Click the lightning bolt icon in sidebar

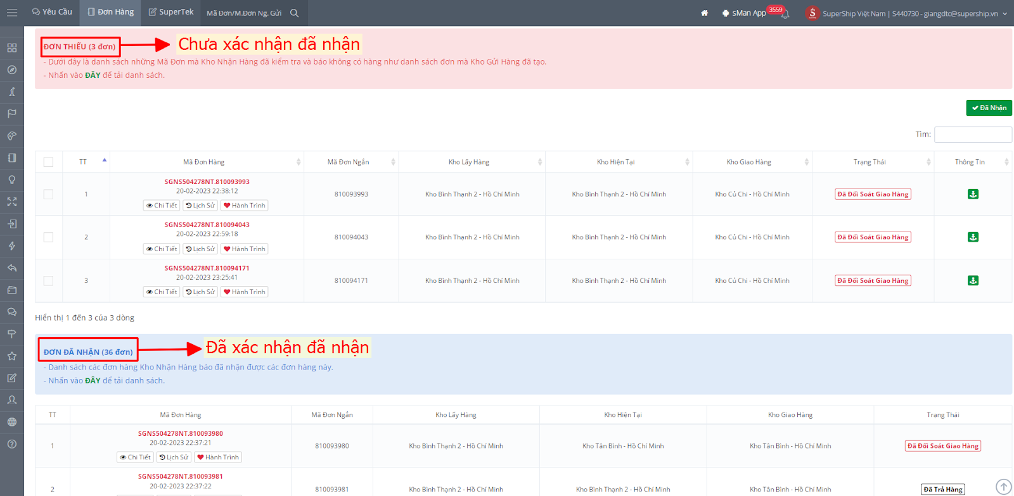tap(12, 246)
